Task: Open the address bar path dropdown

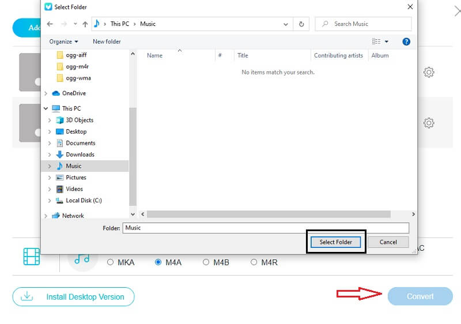Action: 286,24
